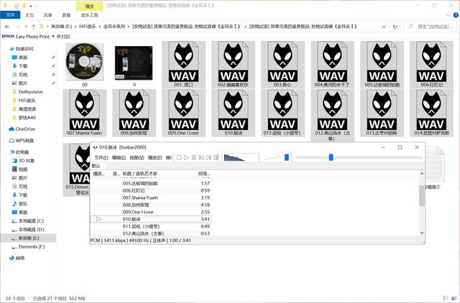The image size is (460, 303).
Task: Skip to previous track in foobar2000
Action: click(x=202, y=157)
